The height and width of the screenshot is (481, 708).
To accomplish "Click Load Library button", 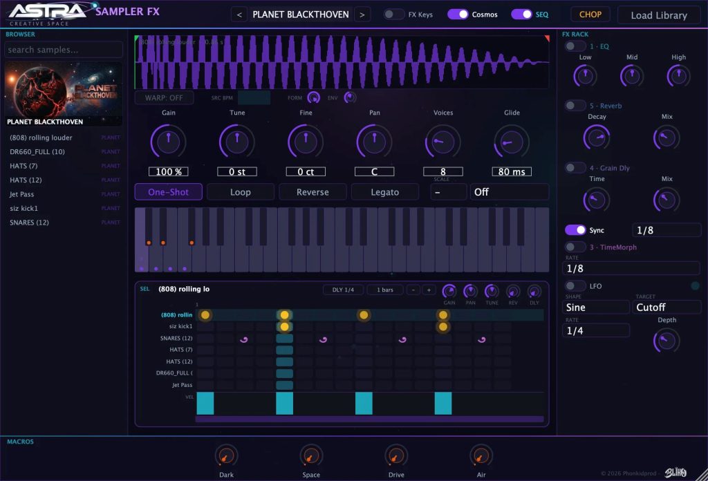I will tap(659, 15).
